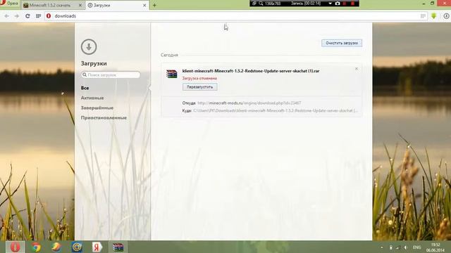
Task: Switch the ENG input language indicator
Action: click(416, 247)
